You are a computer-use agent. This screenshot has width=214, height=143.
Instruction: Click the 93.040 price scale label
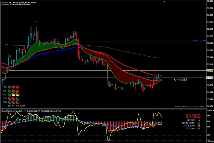coord(210,99)
